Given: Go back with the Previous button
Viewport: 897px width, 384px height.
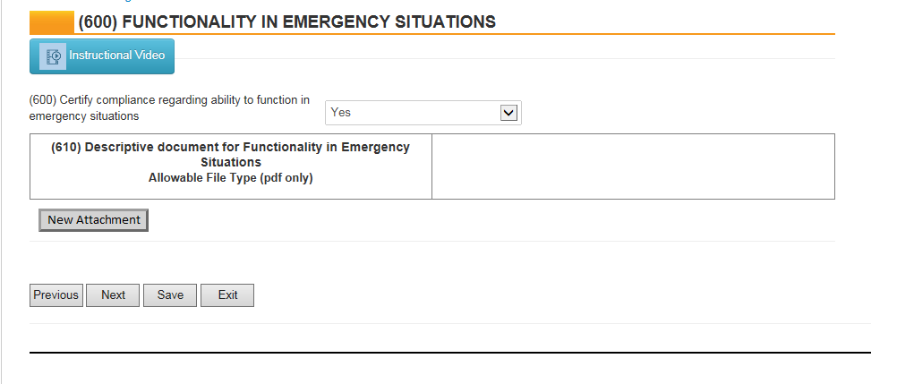Looking at the screenshot, I should tap(56, 295).
